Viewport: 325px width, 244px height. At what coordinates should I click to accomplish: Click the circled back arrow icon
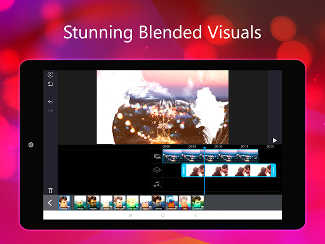pos(50,74)
